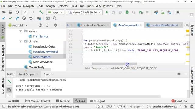Click MainFragment breadcrumb in editor
The width and height of the screenshot is (195, 109).
tap(94, 68)
